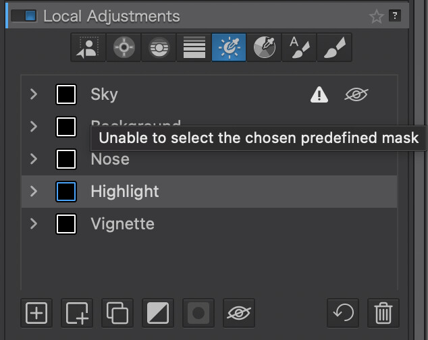Invert the selected mask

click(x=158, y=313)
